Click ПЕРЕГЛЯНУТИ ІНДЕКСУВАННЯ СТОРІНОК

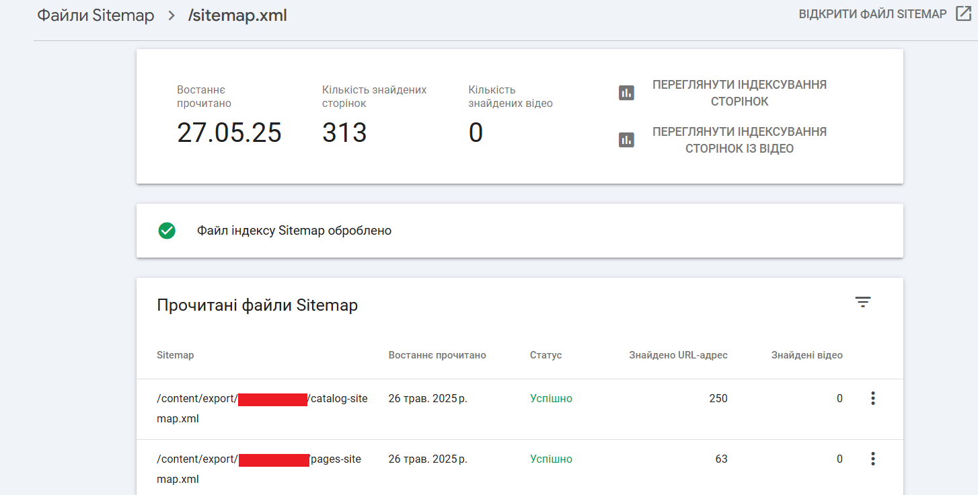click(x=739, y=93)
